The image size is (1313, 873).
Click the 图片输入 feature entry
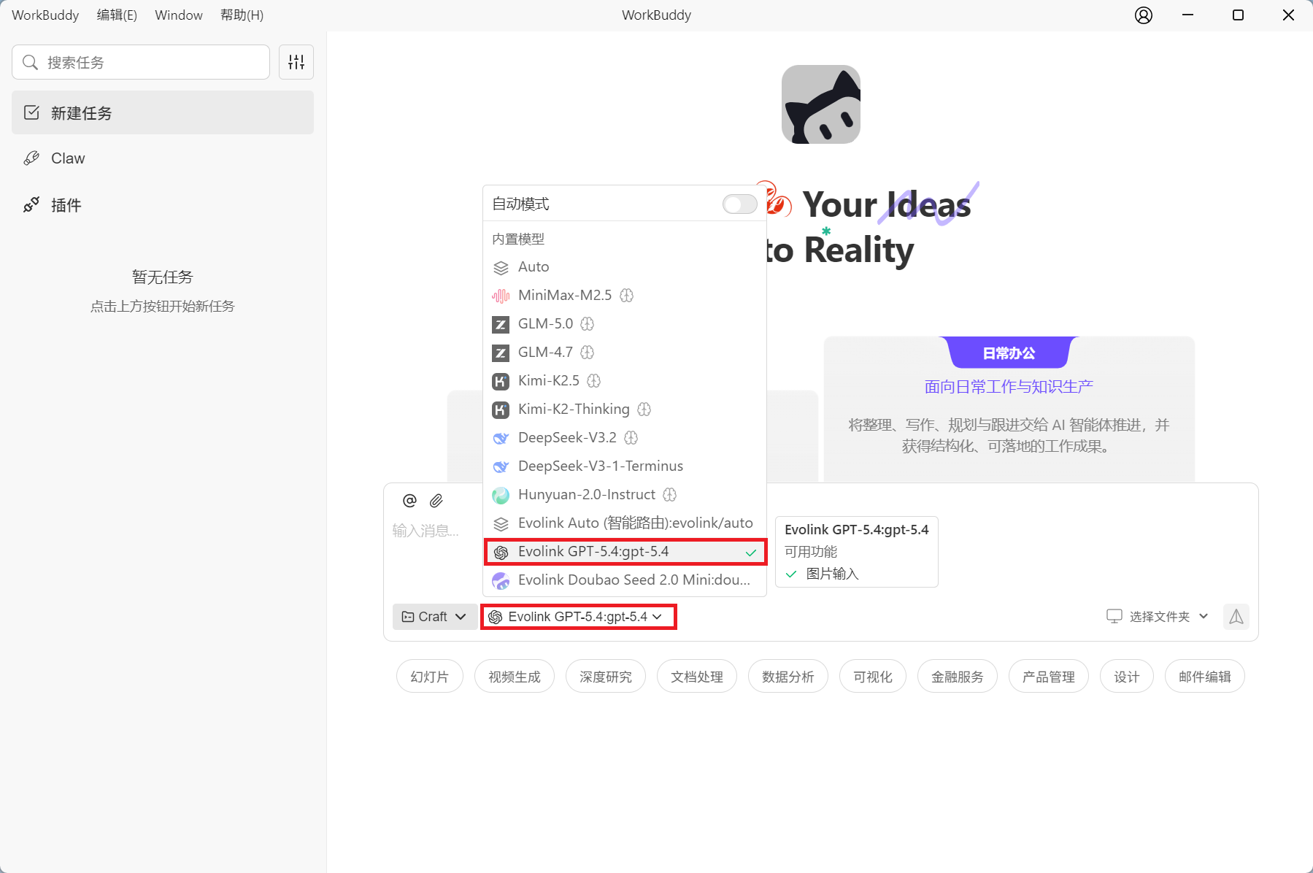point(823,574)
